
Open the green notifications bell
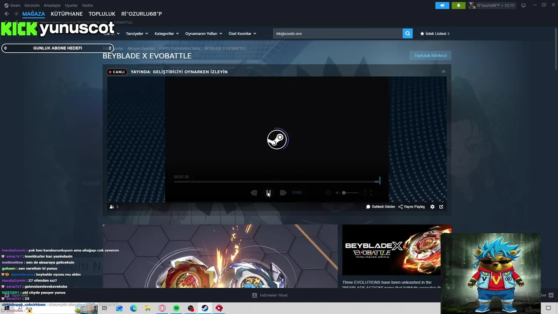coord(458,5)
